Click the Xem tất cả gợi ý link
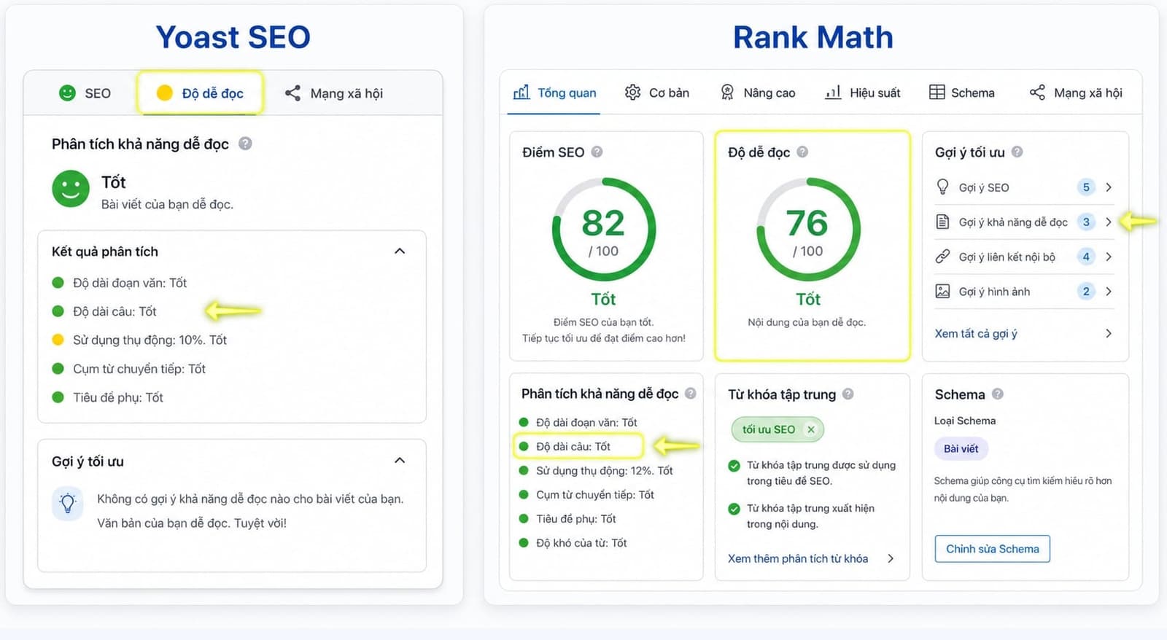The image size is (1167, 640). pyautogui.click(x=976, y=333)
